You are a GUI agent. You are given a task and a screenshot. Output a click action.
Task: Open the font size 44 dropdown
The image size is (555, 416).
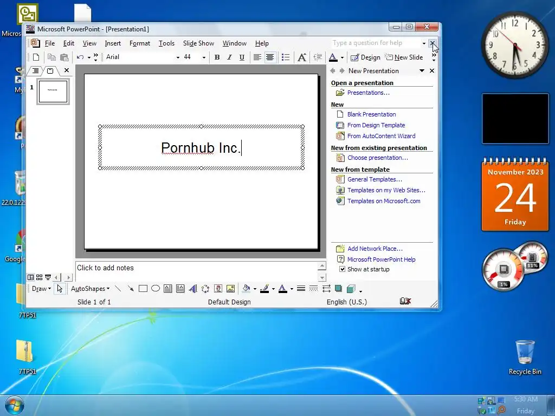(x=204, y=57)
